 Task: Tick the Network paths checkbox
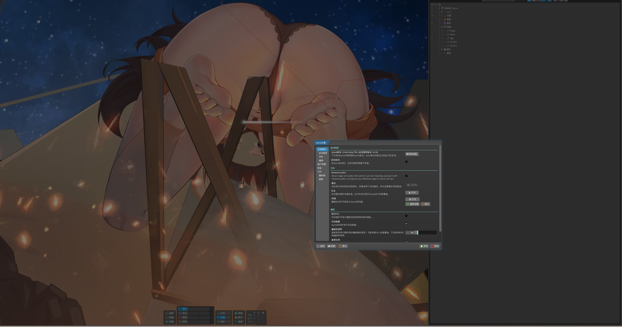click(x=406, y=176)
